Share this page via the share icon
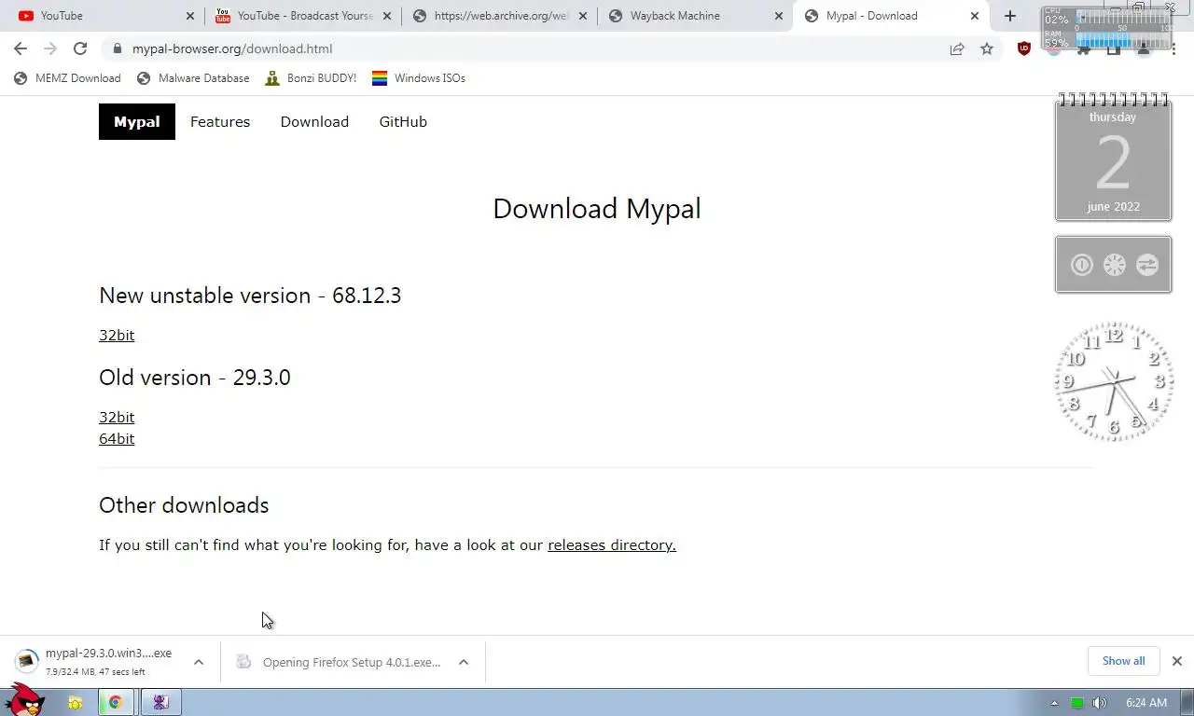The width and height of the screenshot is (1194, 716). point(957,48)
